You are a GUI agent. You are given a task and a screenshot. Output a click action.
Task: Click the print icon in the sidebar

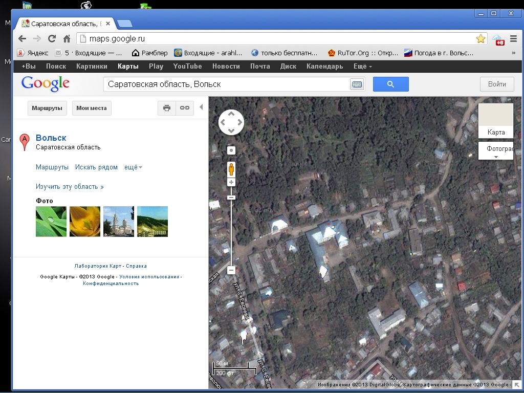(x=166, y=108)
